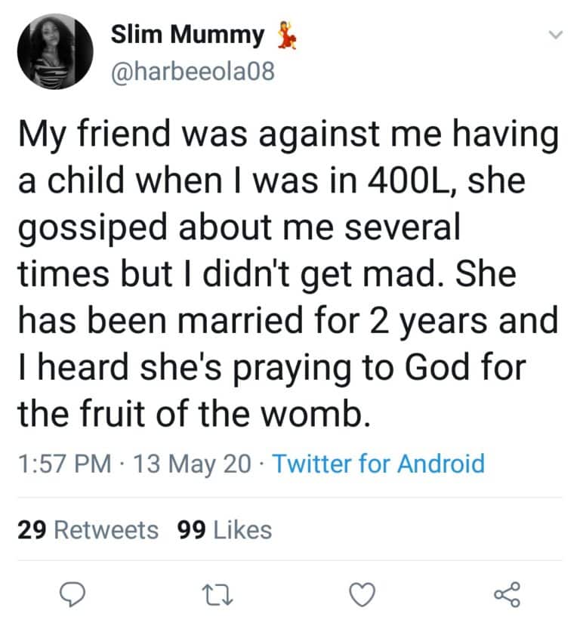View the 99 Likes list
The width and height of the screenshot is (580, 623).
click(x=224, y=529)
